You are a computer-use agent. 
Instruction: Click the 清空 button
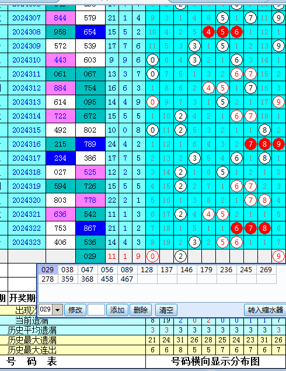pos(166,310)
